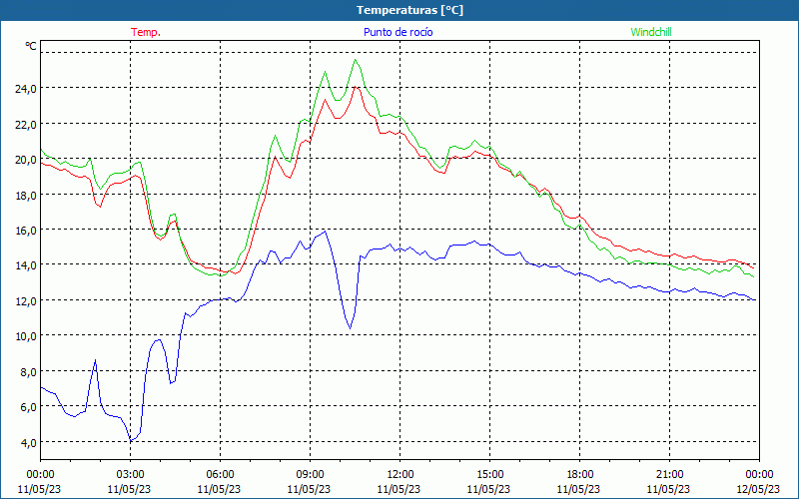The width and height of the screenshot is (799, 499).
Task: Click the 18:00 time axis label
Action: tap(579, 475)
